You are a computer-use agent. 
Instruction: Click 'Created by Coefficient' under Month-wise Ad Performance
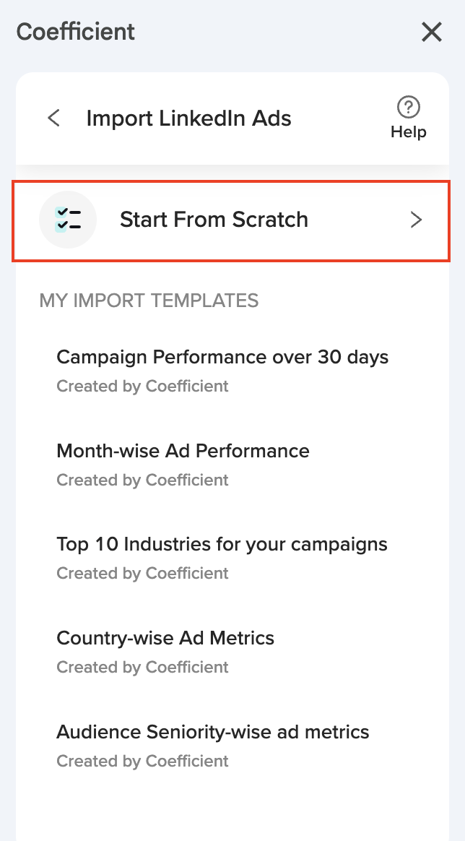142,480
